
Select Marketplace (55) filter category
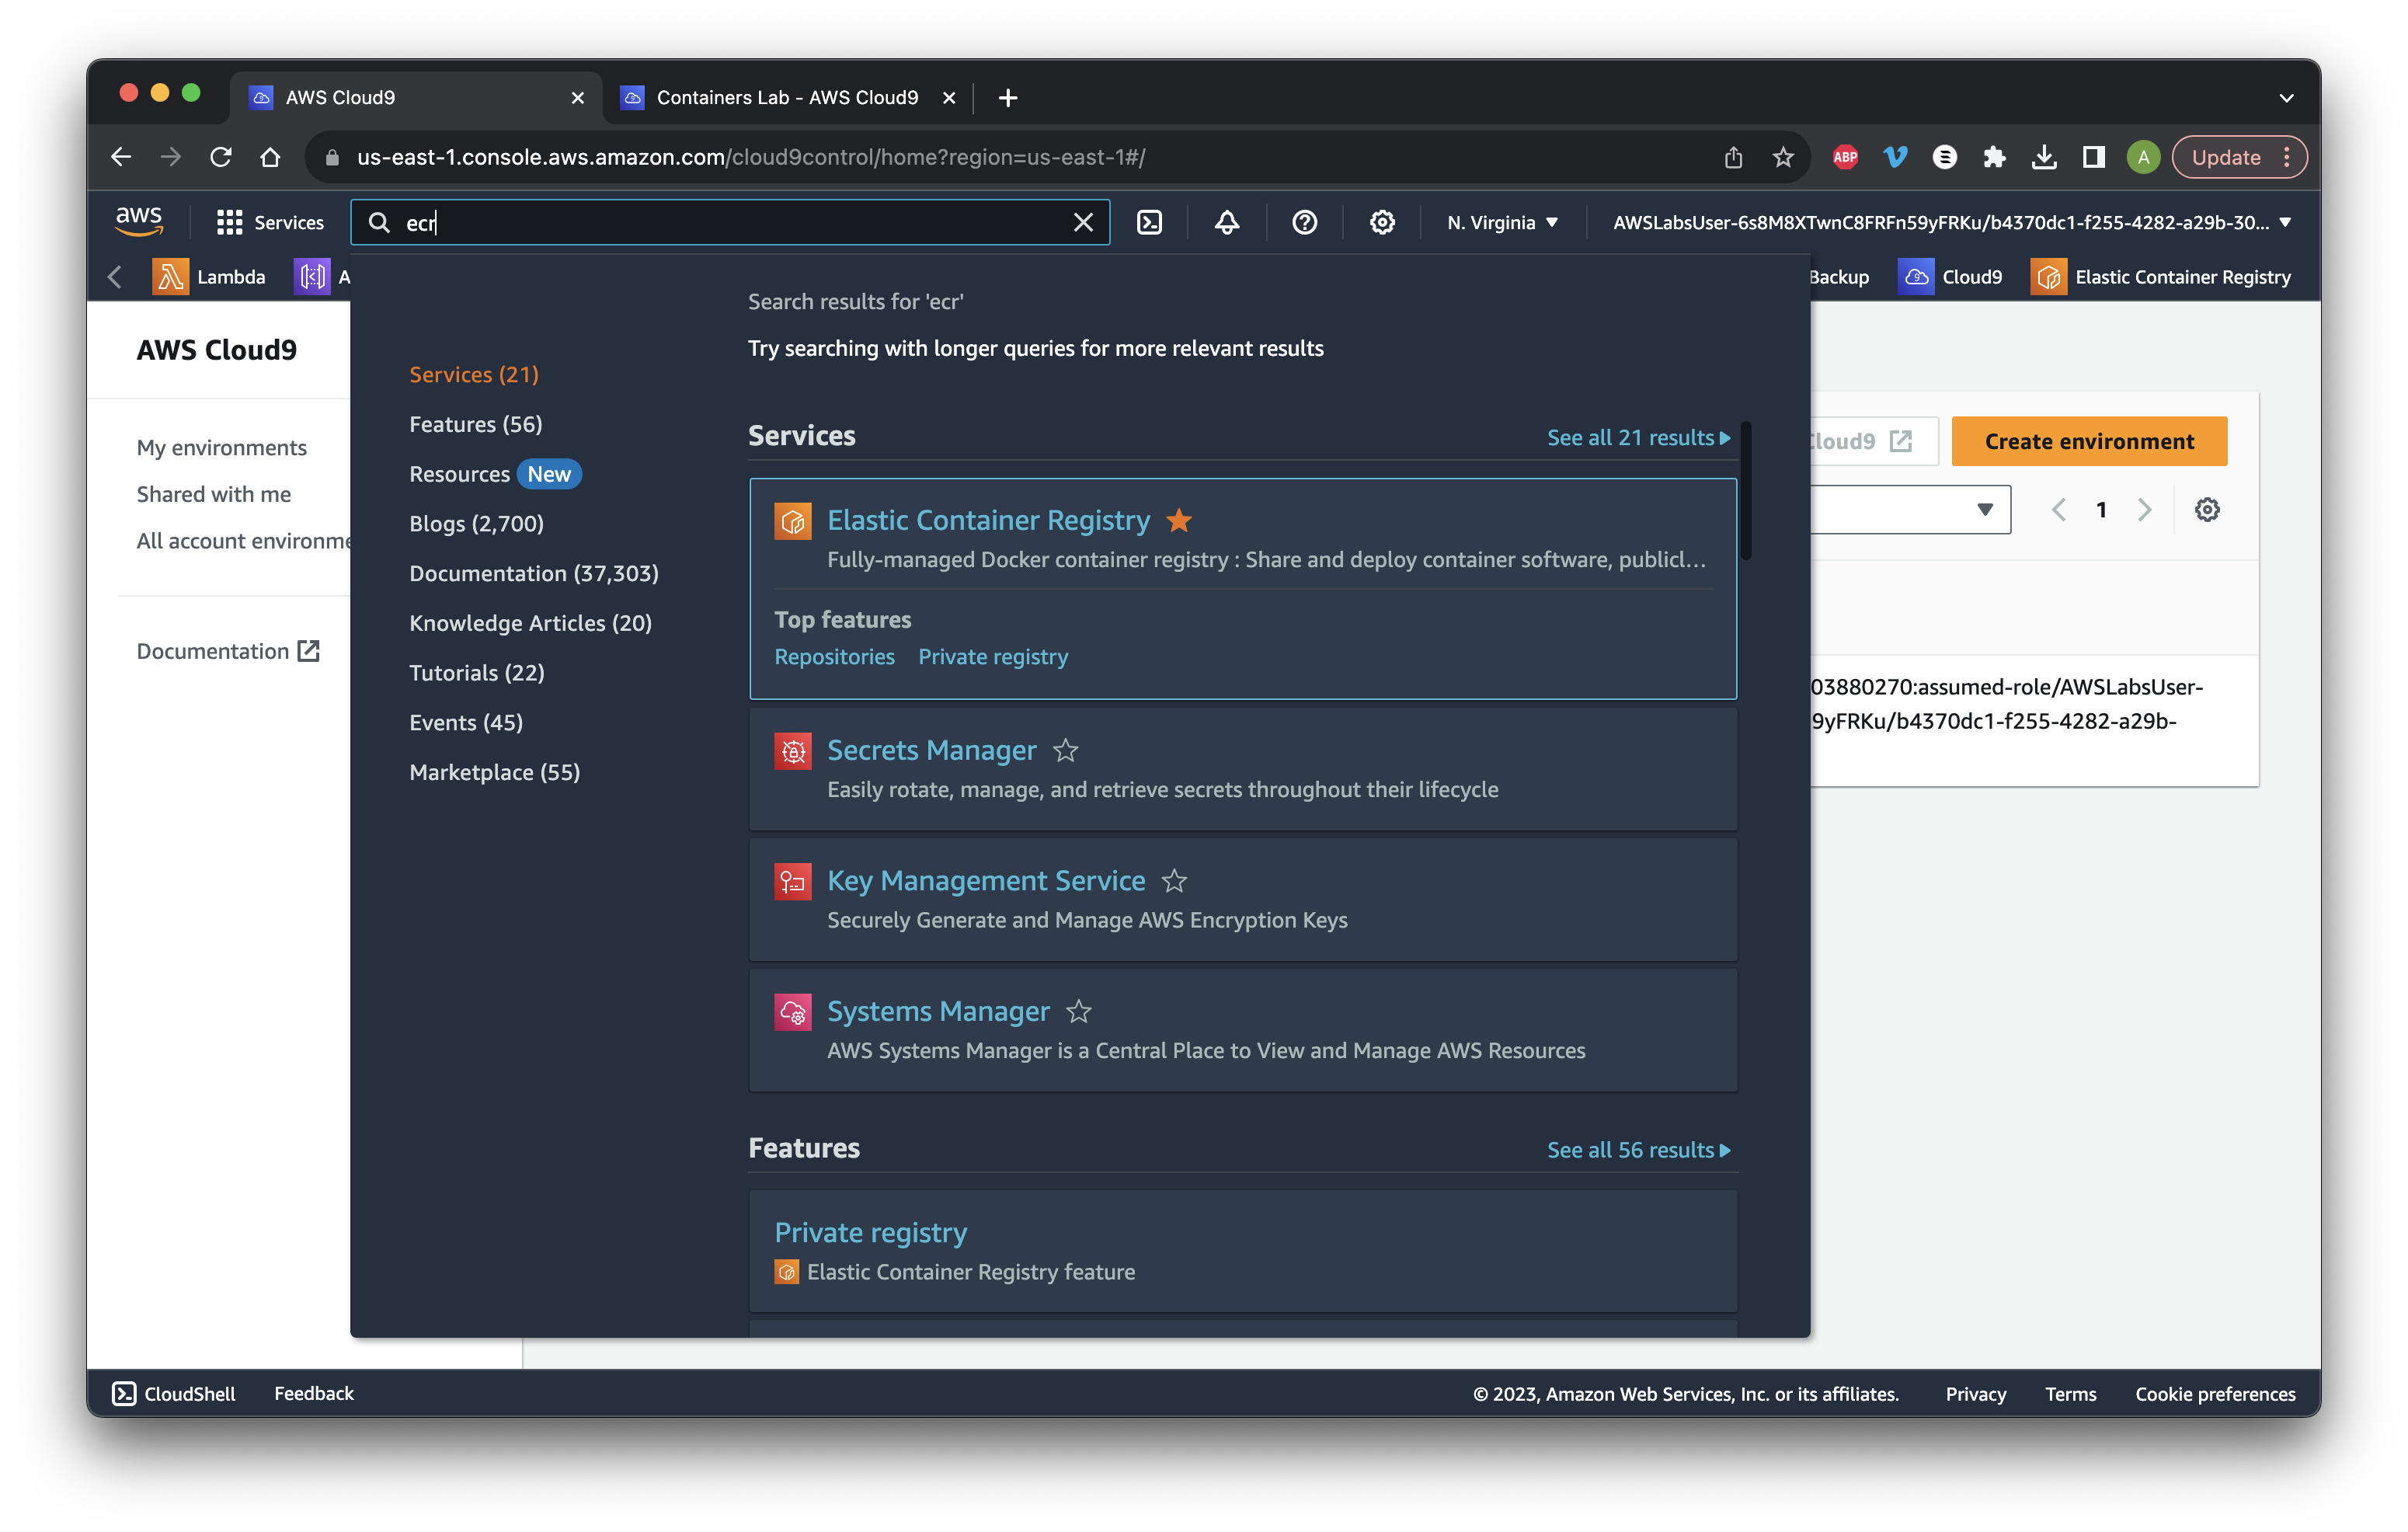click(x=495, y=772)
